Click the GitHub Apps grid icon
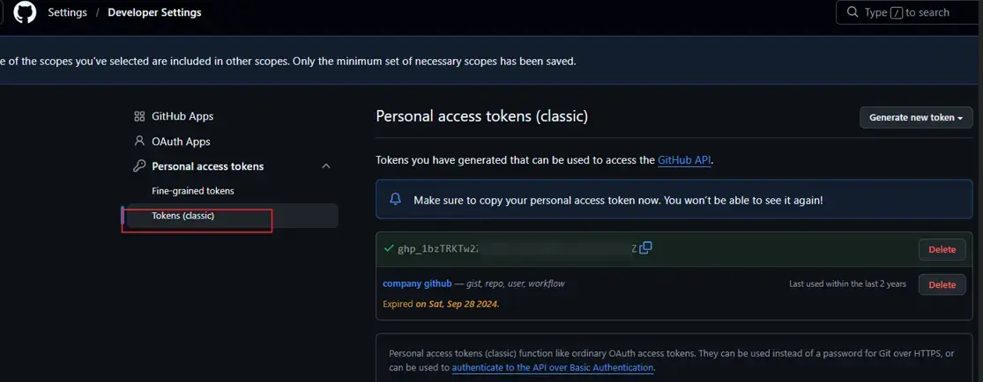This screenshot has height=382, width=983. click(139, 116)
